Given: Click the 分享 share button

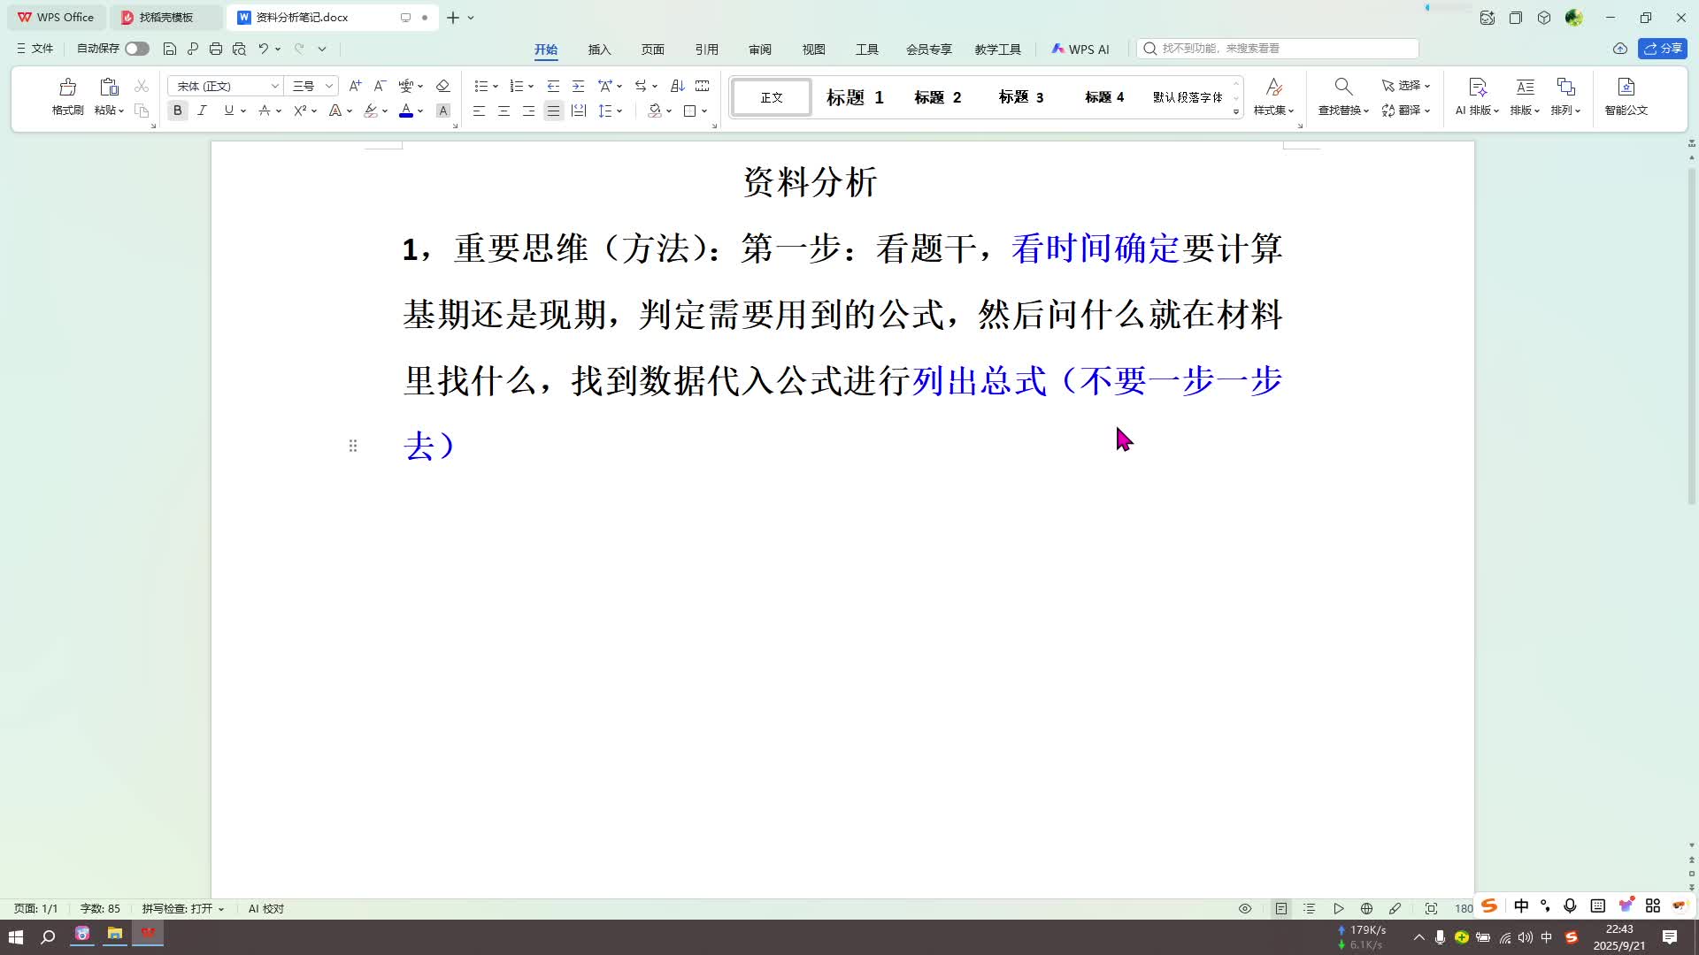Looking at the screenshot, I should (x=1664, y=49).
